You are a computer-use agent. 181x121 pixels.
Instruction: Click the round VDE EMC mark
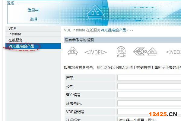[x=121, y=52]
